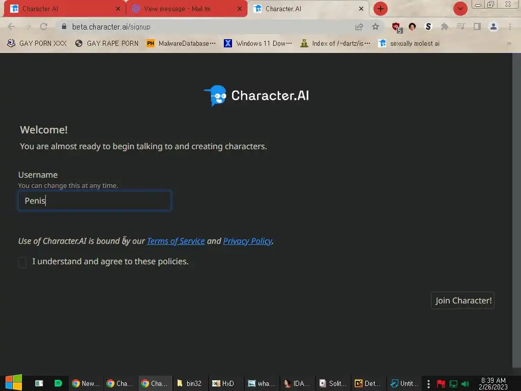Toggle the browser side panel icon
The image size is (521, 391).
tap(477, 26)
